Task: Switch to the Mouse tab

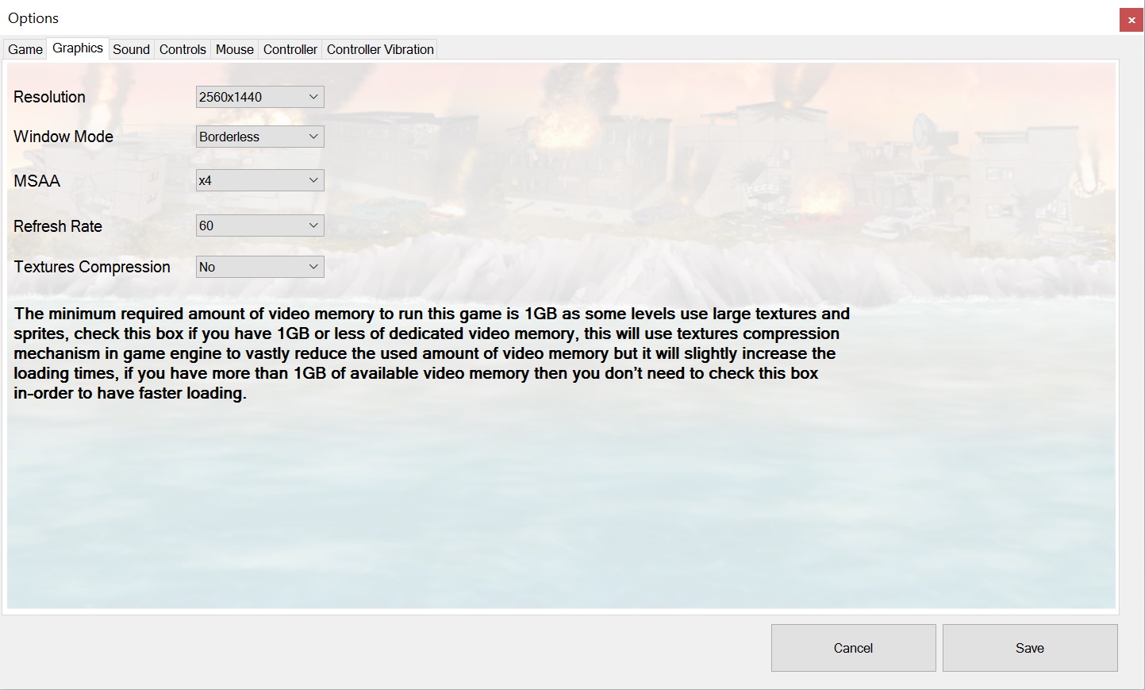Action: click(234, 48)
